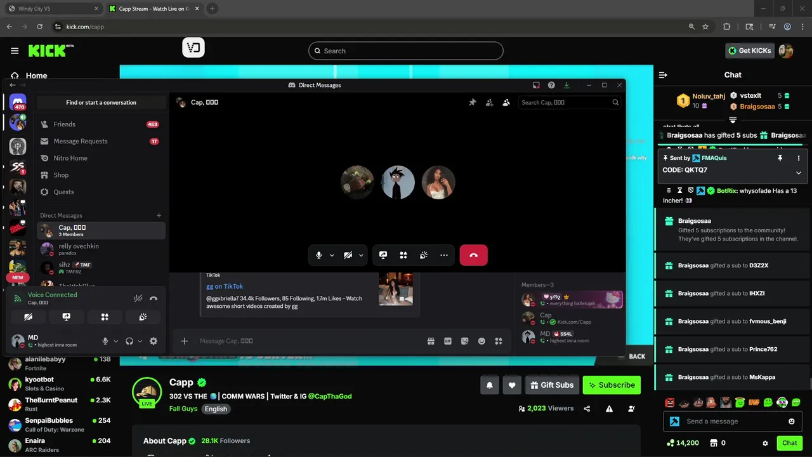Open Discord help icon in title bar
Viewport: 812px width, 457px height.
coord(551,85)
